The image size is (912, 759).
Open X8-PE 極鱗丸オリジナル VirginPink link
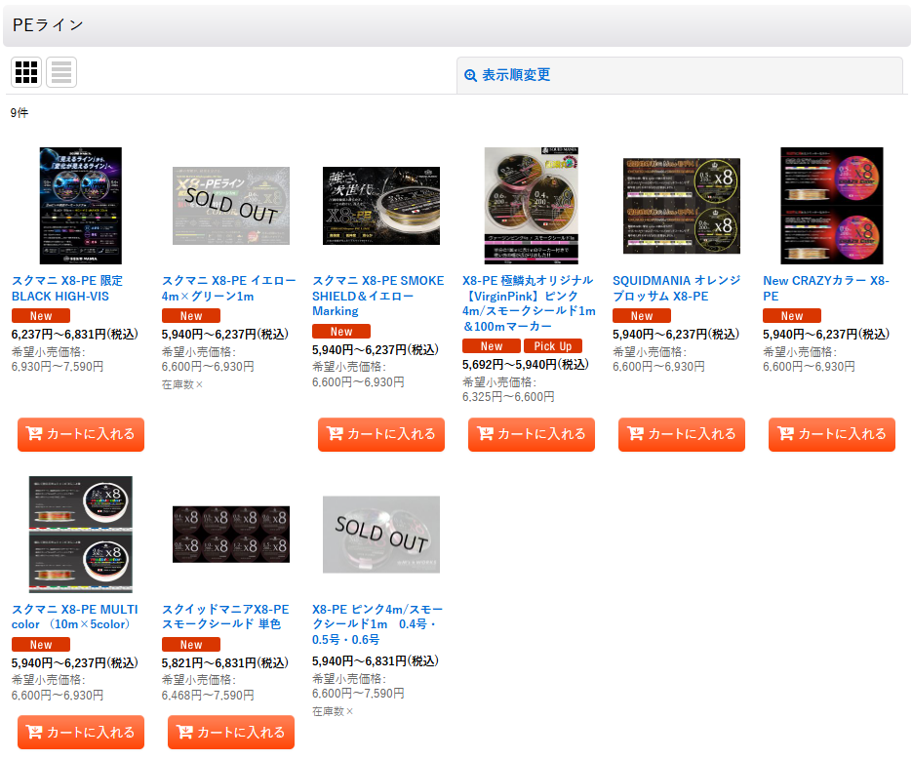coord(529,303)
